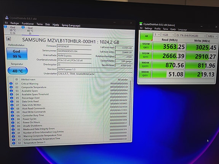The width and height of the screenshot is (219, 164).
Task: Click status icon for Power On Hours
Action: tap(13, 123)
